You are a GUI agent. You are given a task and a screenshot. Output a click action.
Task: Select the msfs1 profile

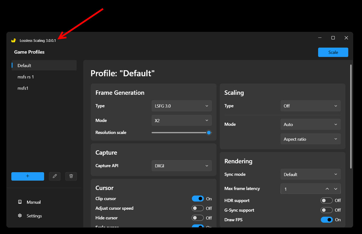(x=44, y=88)
